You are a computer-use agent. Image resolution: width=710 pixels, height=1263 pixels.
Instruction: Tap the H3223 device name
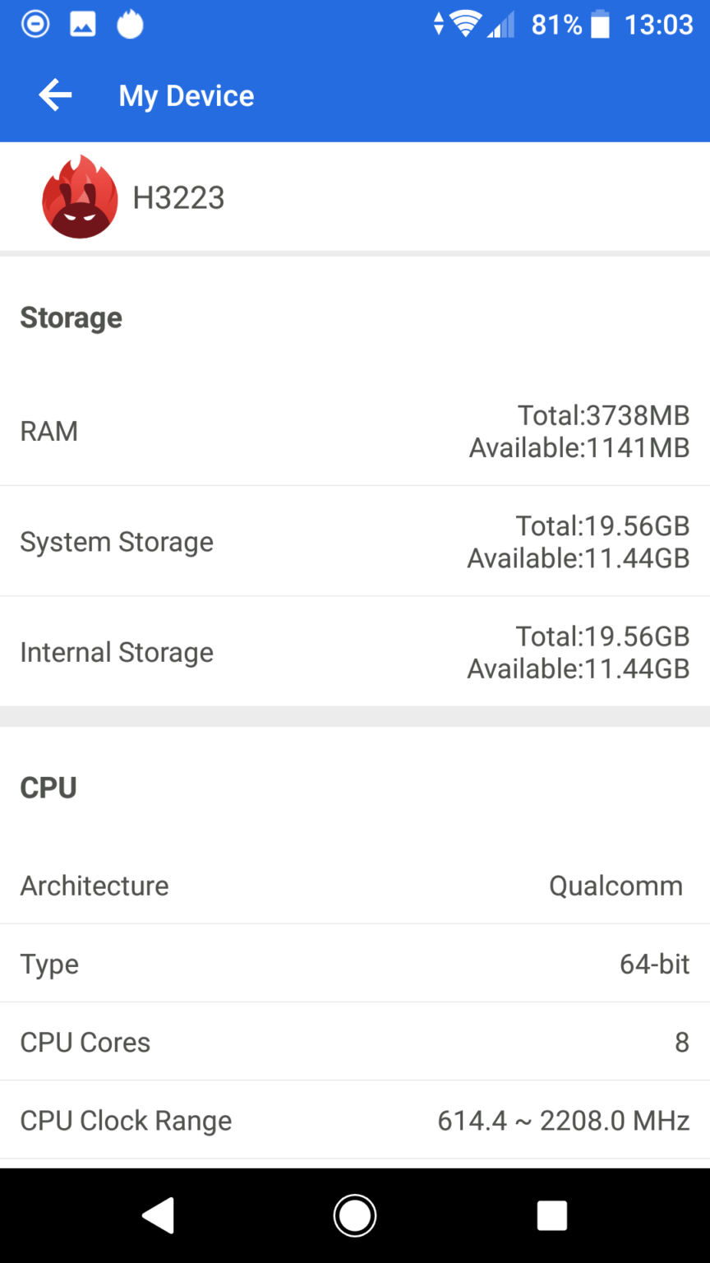pyautogui.click(x=178, y=198)
